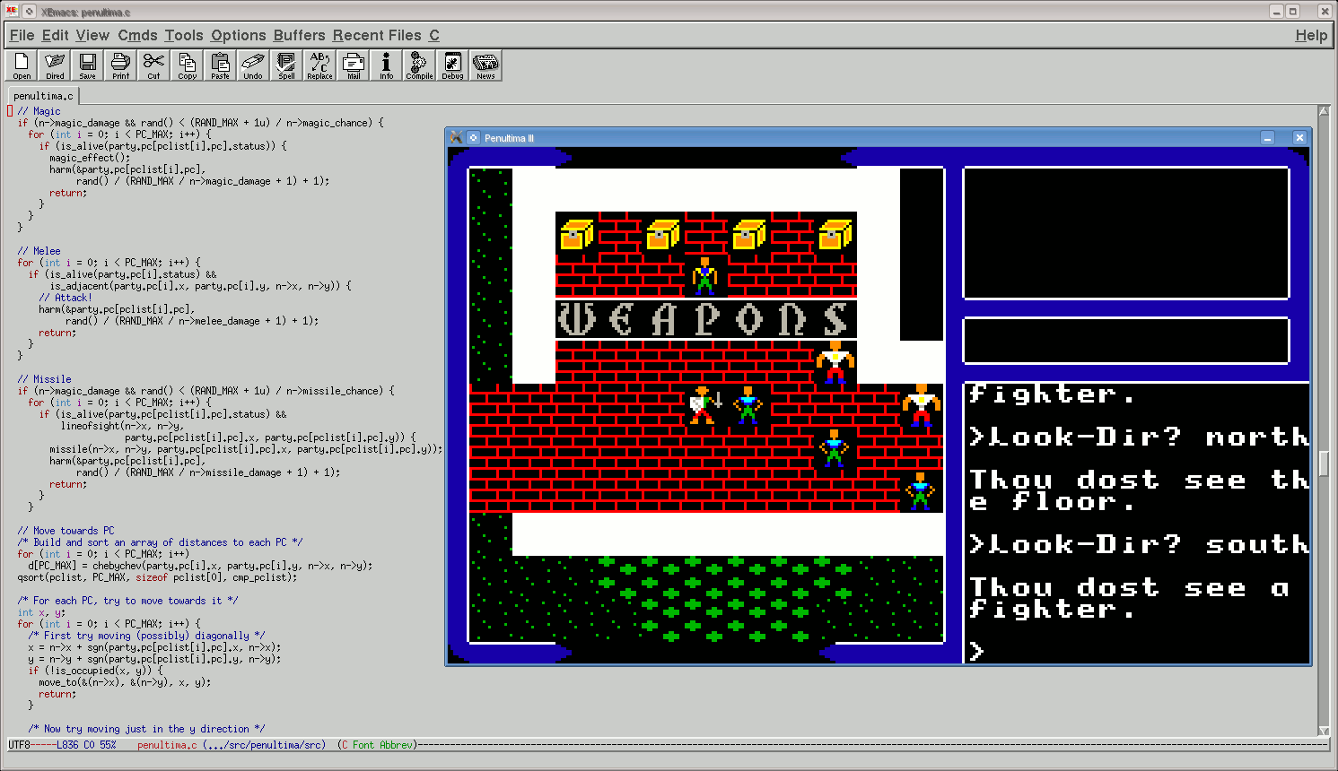This screenshot has height=771, width=1338.
Task: Open the Buffers menu
Action: pos(299,35)
